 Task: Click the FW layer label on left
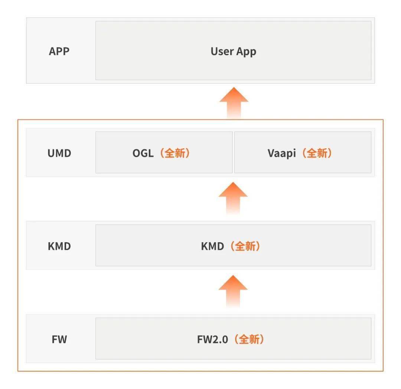tap(59, 339)
